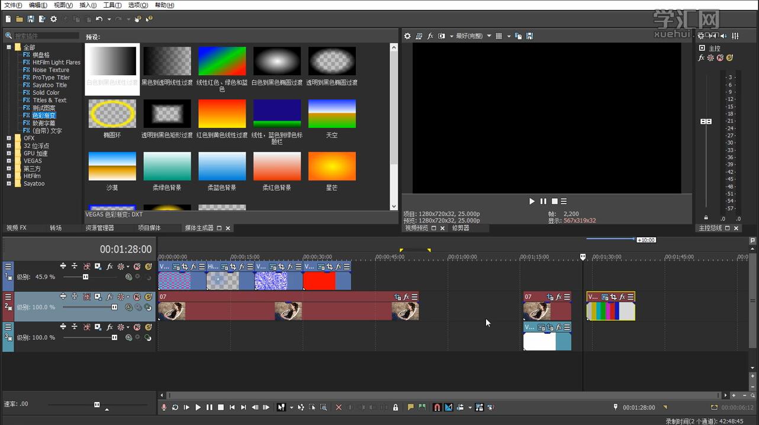Open preview window settings gear icon
Viewport: 759px width, 425px height.
point(407,36)
